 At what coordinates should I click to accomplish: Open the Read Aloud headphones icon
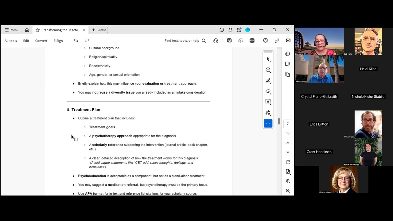pyautogui.click(x=216, y=41)
